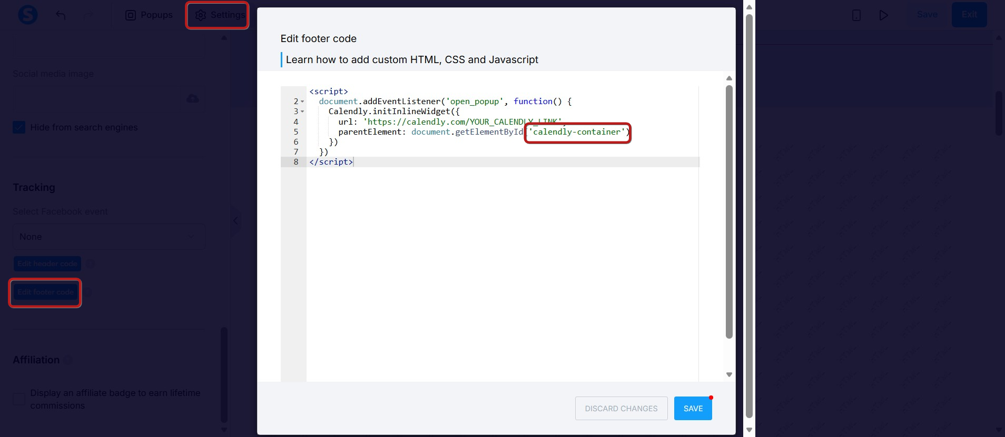Screen dimensions: 1005x437
Task: Click the redo arrow icon
Action: point(88,15)
